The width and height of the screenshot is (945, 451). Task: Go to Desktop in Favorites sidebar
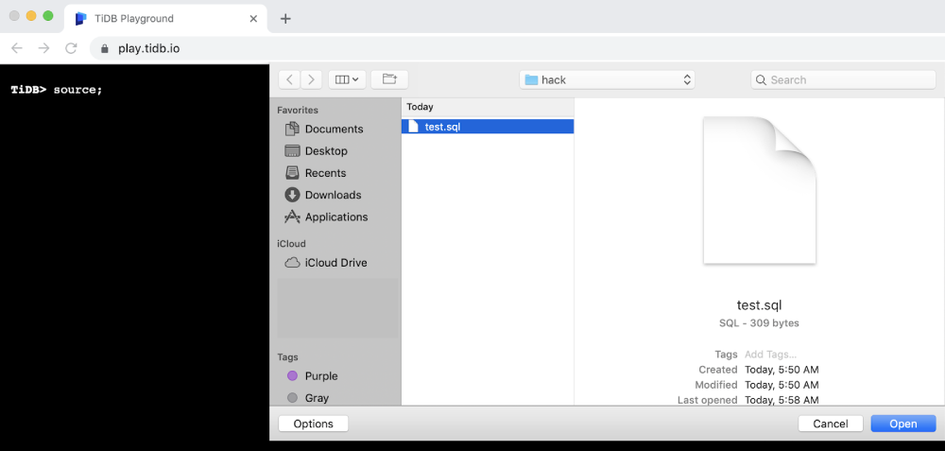pyautogui.click(x=326, y=151)
